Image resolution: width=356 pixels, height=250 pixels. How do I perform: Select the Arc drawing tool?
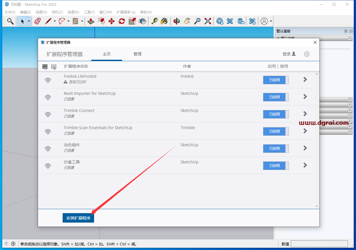pyautogui.click(x=62, y=21)
